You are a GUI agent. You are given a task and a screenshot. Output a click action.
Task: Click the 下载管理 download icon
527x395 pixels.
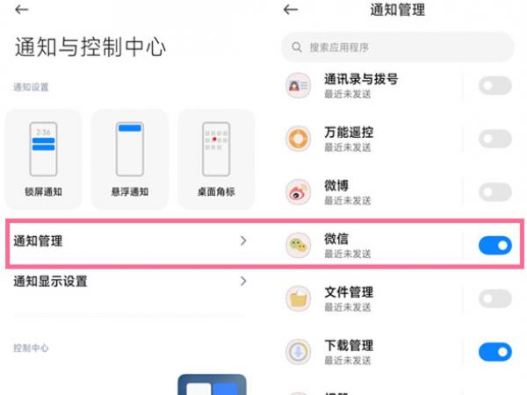298,352
